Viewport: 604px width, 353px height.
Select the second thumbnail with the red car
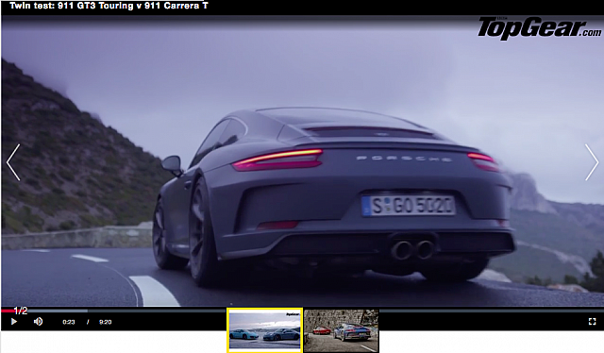(341, 330)
